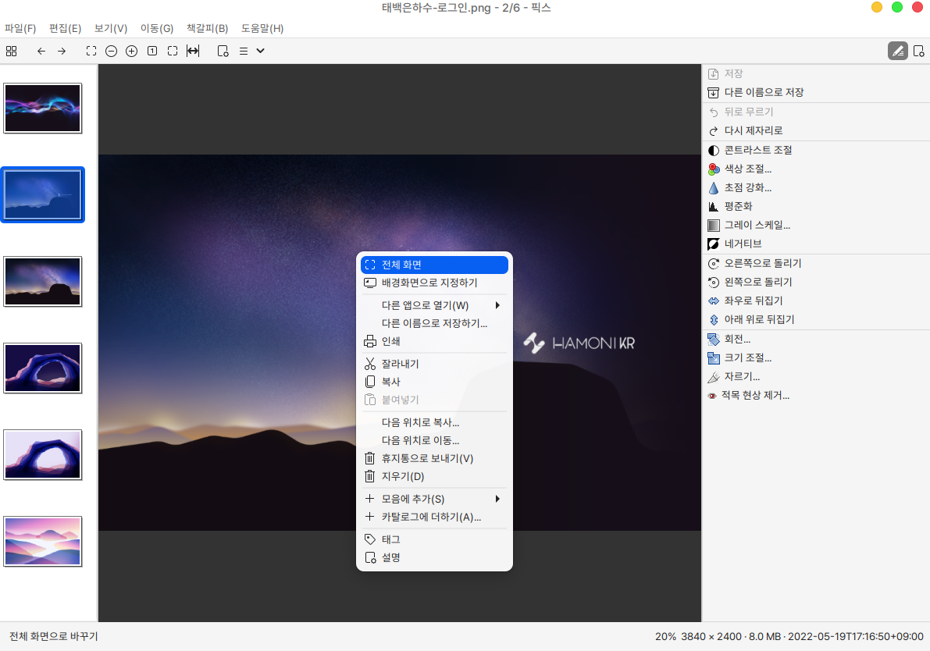Toggle 그레이 스케일 in the tools panel
The height and width of the screenshot is (651, 930).
click(x=757, y=225)
